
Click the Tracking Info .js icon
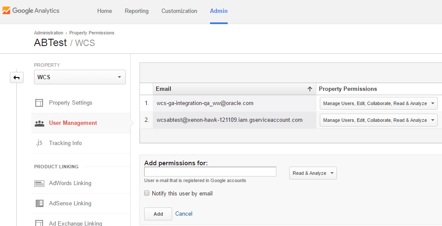click(39, 143)
